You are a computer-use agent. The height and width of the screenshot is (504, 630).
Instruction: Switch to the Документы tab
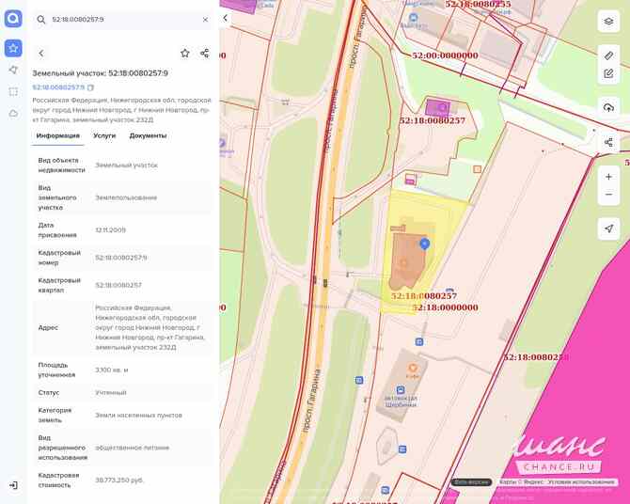click(148, 135)
